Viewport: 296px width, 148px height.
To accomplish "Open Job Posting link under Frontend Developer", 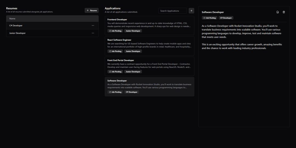I will point(115,31).
